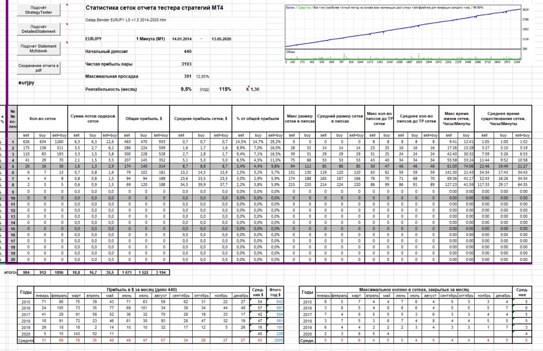The image size is (543, 351).
Task: Select the total profit value 3 194
Action: [161, 272]
